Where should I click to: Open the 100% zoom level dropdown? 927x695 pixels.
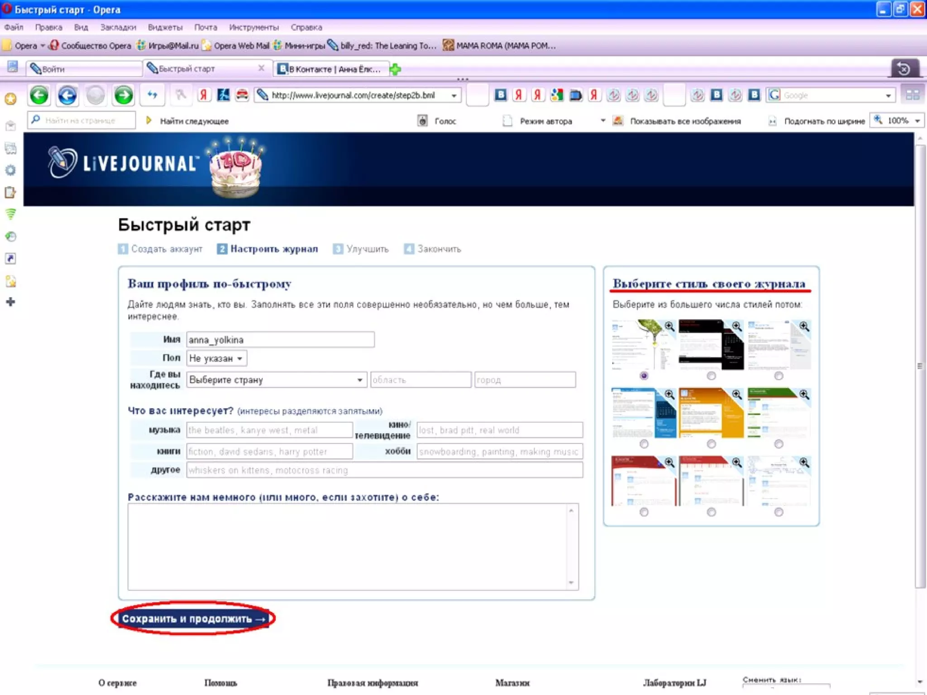tap(917, 121)
